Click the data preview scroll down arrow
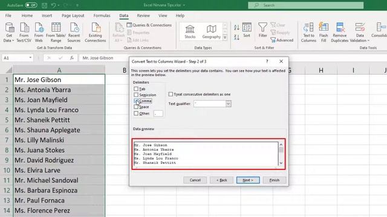 tap(281, 163)
